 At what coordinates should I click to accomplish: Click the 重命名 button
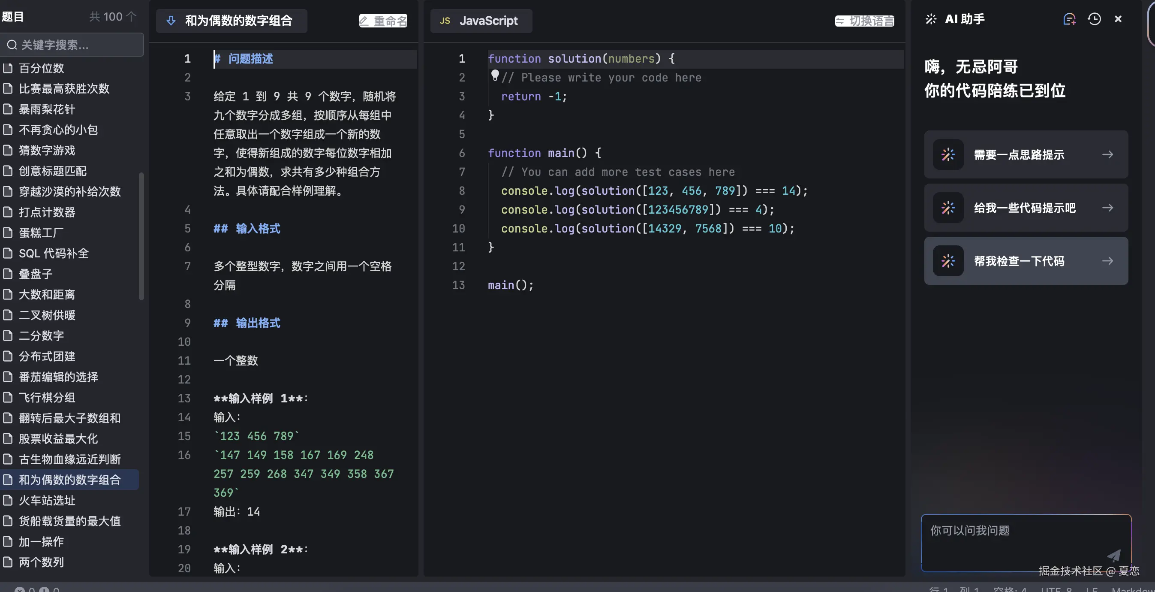pyautogui.click(x=383, y=21)
